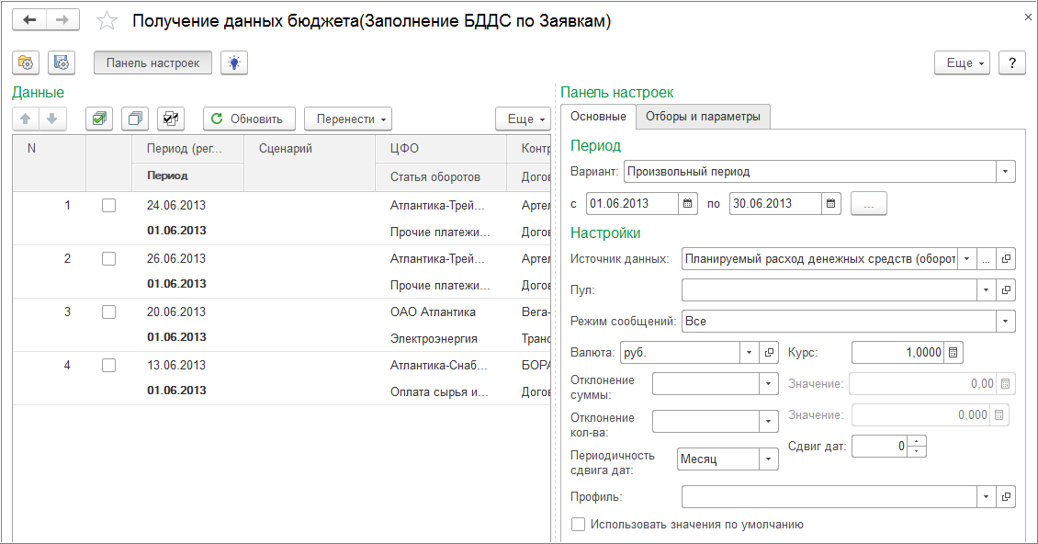This screenshot has width=1038, height=544.
Task: Switch to the Отборы и параметры tab
Action: click(x=703, y=117)
